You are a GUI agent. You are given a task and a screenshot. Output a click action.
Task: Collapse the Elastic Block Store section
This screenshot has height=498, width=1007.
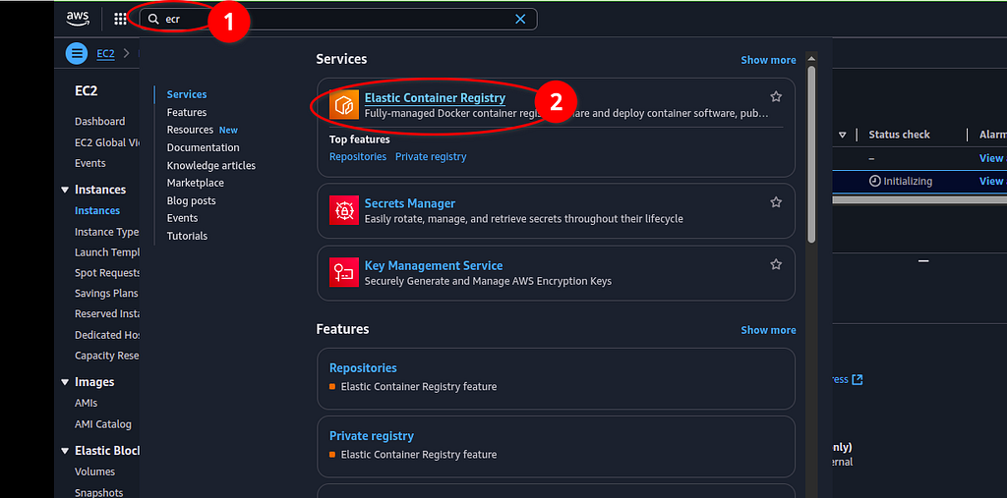coord(65,451)
